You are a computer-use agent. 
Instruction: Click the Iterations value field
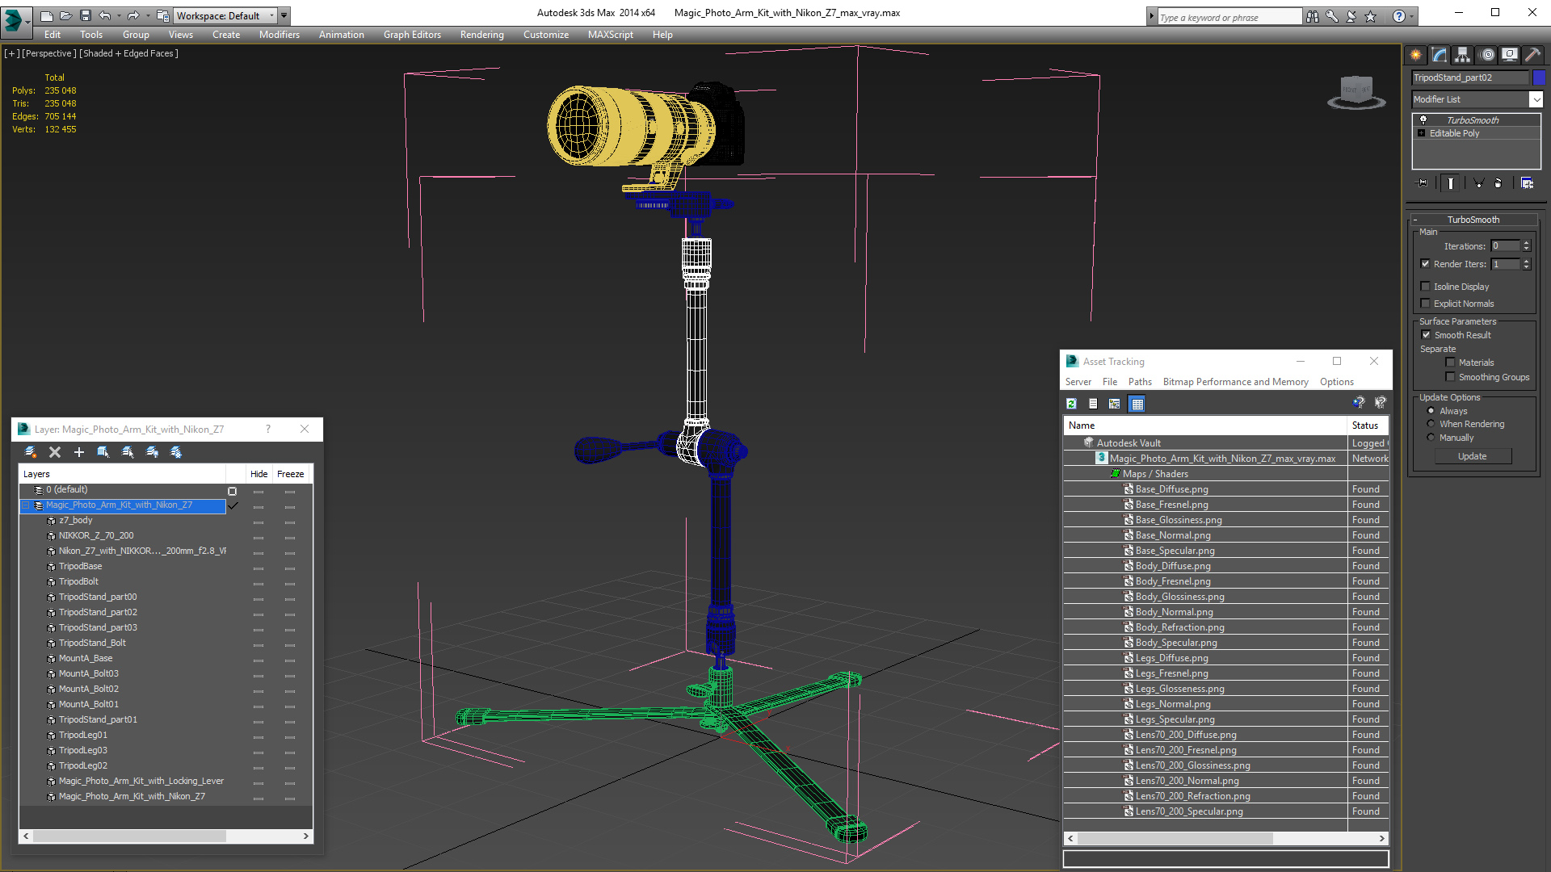1506,246
